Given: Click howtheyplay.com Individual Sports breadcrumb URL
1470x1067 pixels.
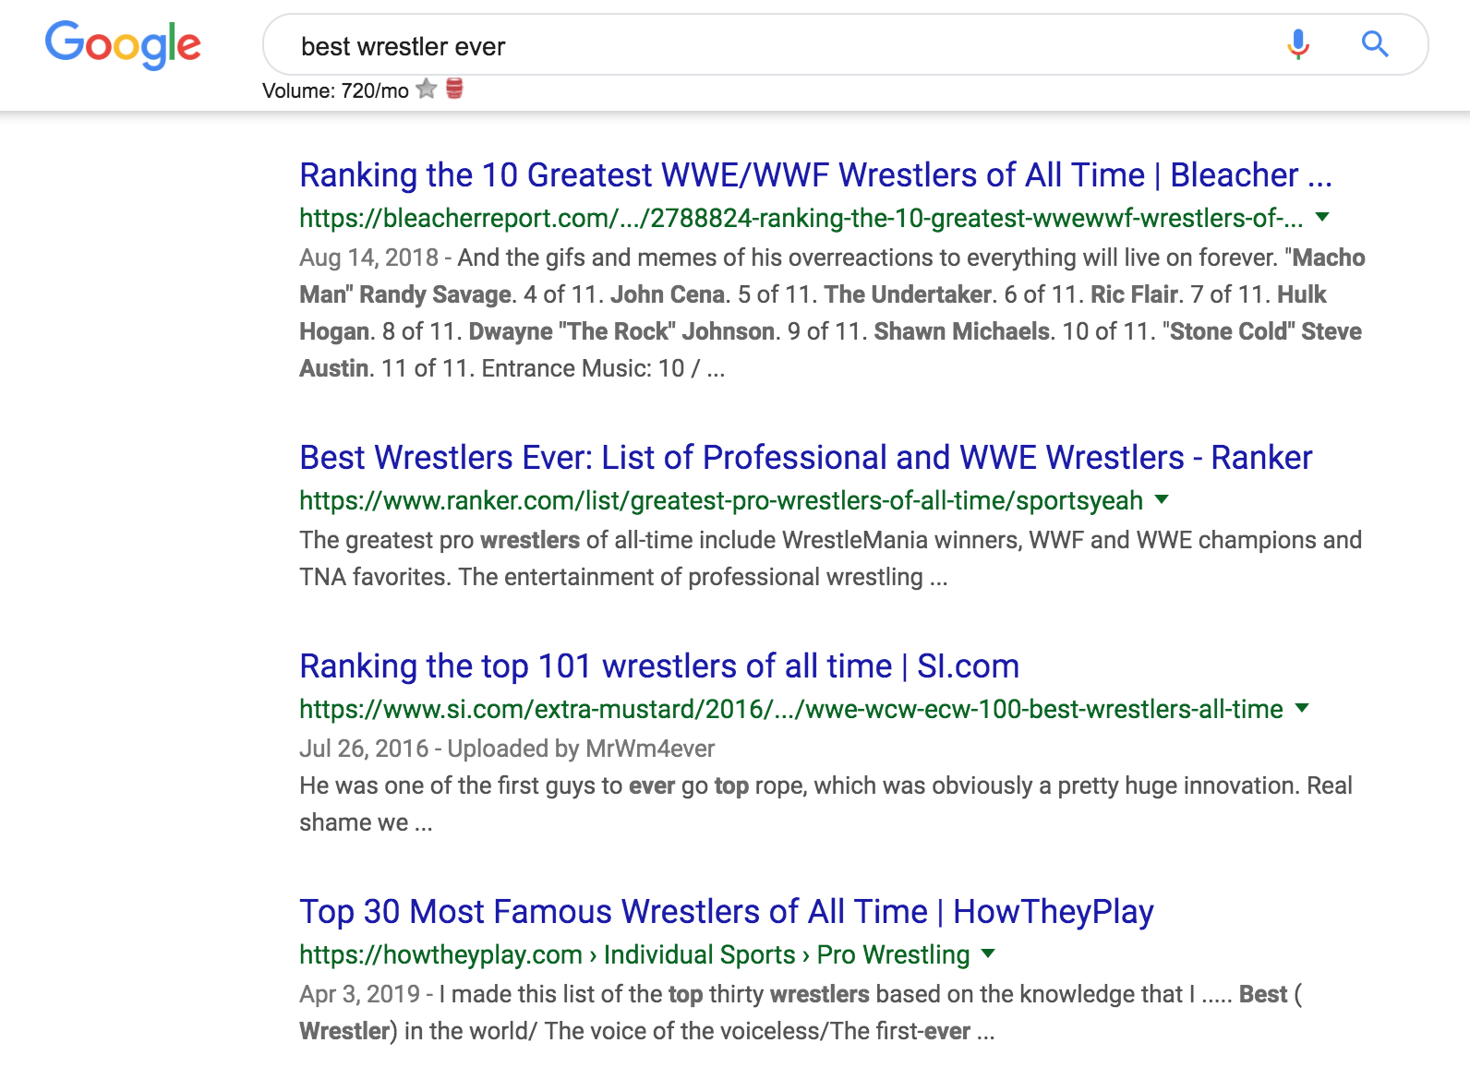Looking at the screenshot, I should [634, 954].
